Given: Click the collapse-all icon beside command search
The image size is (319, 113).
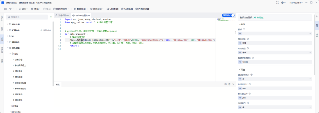Looking at the screenshot, I should pyautogui.click(x=51, y=17).
